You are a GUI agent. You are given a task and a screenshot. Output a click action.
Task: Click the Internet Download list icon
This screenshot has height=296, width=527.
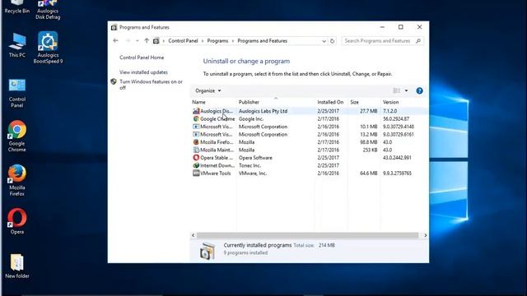196,165
